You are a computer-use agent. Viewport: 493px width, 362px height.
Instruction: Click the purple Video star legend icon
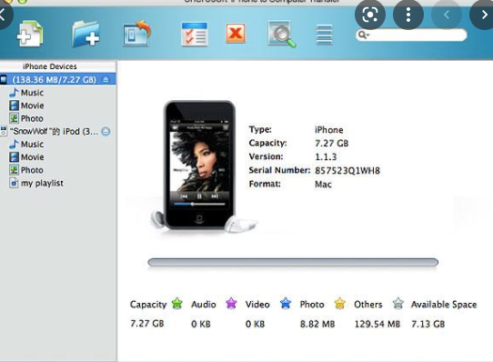coord(231,304)
